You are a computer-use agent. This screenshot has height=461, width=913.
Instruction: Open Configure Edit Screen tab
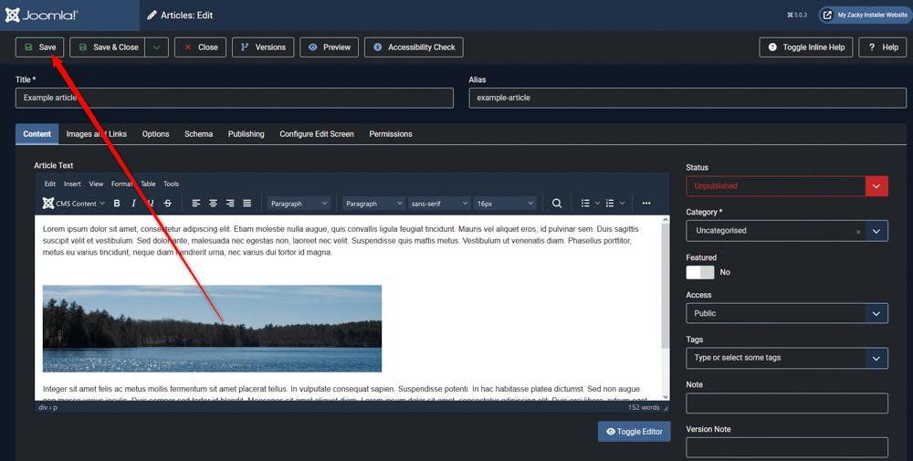point(317,134)
